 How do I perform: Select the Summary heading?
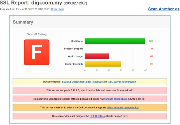coord(23,22)
